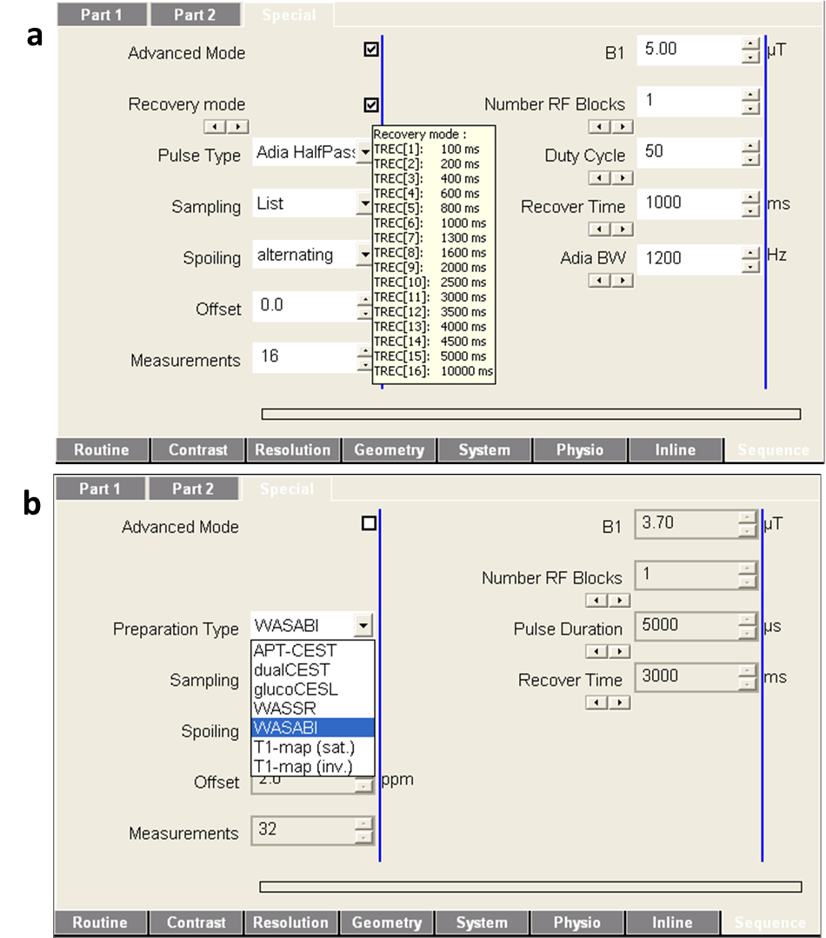Decrease the B1 5.00 value stepper
826x938 pixels.
tap(750, 57)
